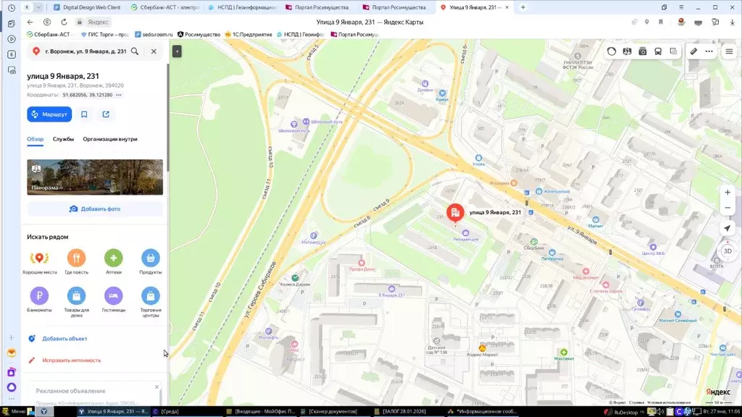This screenshot has width=742, height=417.
Task: Click the my location arrow icon
Action: pyautogui.click(x=728, y=228)
